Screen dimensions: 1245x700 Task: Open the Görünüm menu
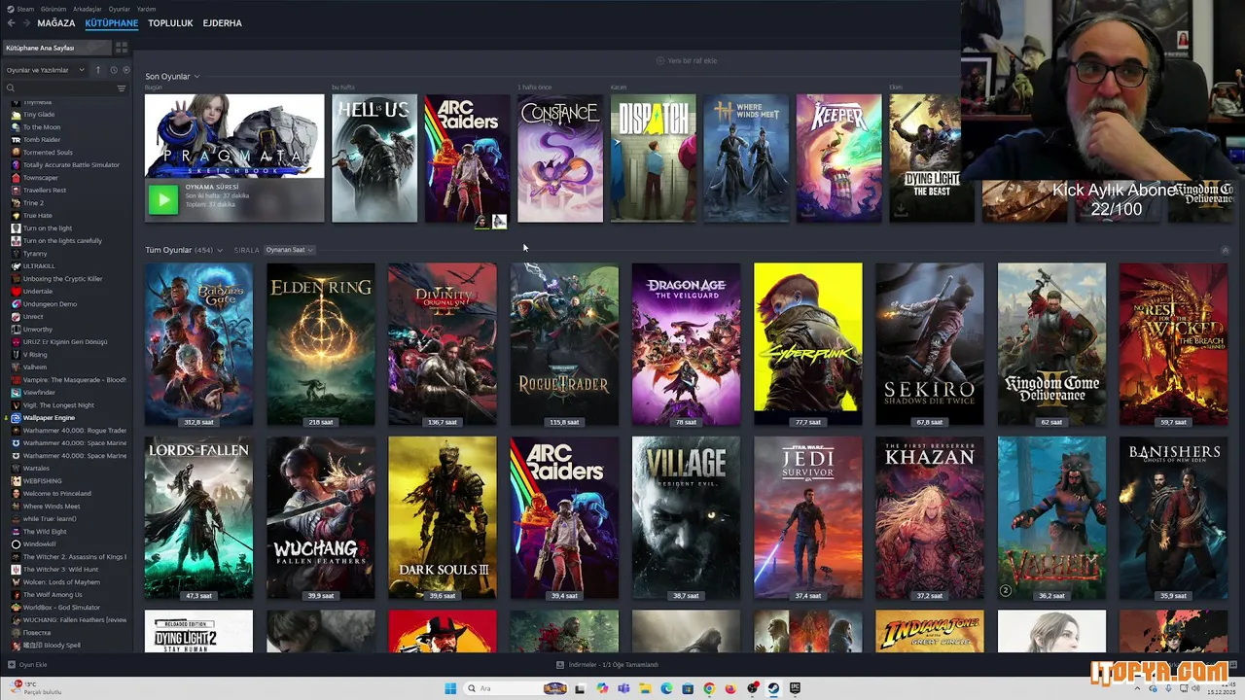(x=53, y=9)
